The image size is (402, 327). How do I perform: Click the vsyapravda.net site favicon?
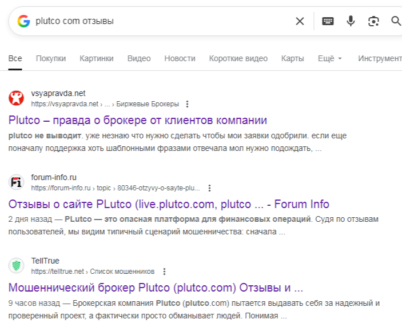pos(16,98)
